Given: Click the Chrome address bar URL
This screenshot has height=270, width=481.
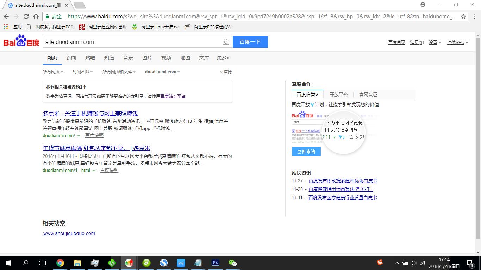Looking at the screenshot, I should click(262, 17).
